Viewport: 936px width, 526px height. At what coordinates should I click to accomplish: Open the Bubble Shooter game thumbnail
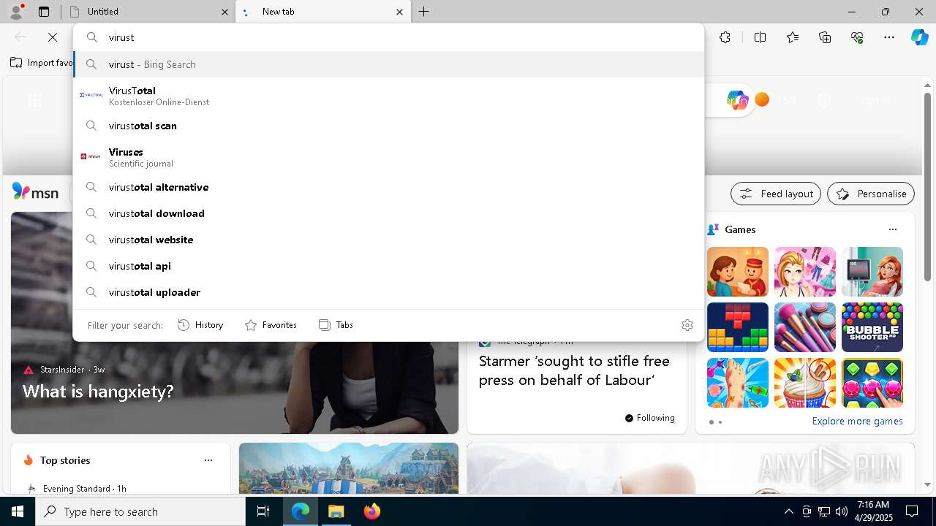pyautogui.click(x=872, y=327)
